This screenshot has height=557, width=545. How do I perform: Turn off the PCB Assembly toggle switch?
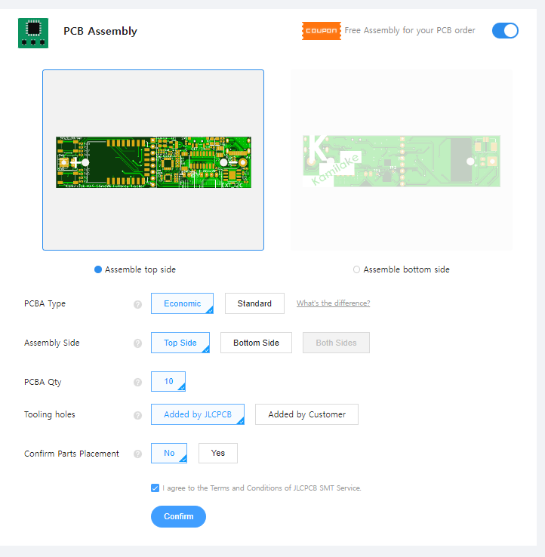point(505,30)
